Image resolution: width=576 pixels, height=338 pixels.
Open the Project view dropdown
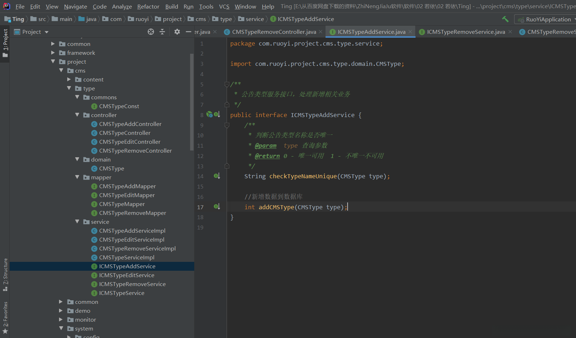47,32
